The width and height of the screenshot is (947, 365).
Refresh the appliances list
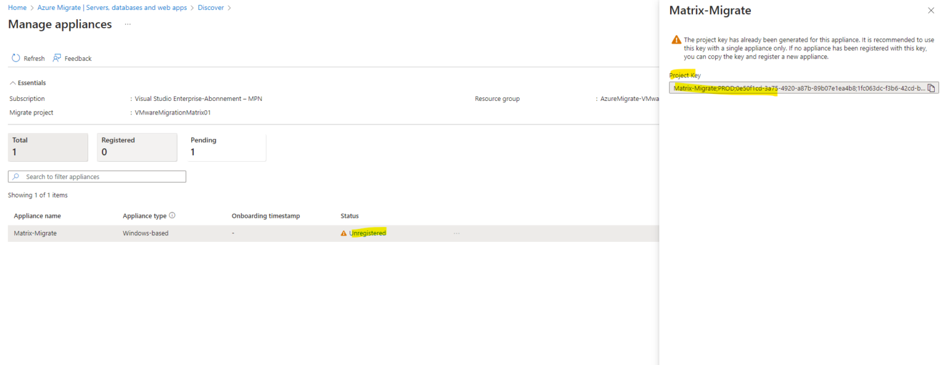[x=28, y=58]
